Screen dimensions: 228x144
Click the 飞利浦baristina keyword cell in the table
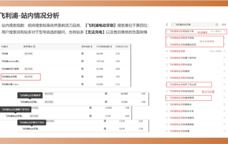[10, 61]
